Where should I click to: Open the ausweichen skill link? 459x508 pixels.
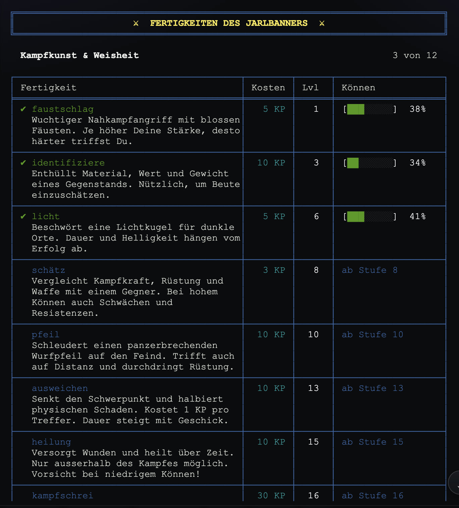pyautogui.click(x=60, y=388)
